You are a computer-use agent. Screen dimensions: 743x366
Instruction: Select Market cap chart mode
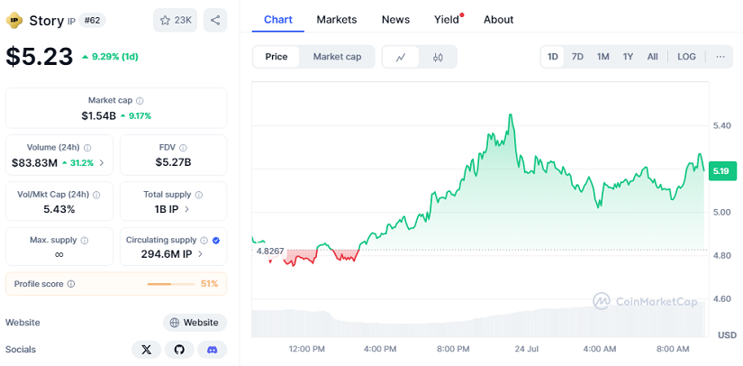pos(337,57)
